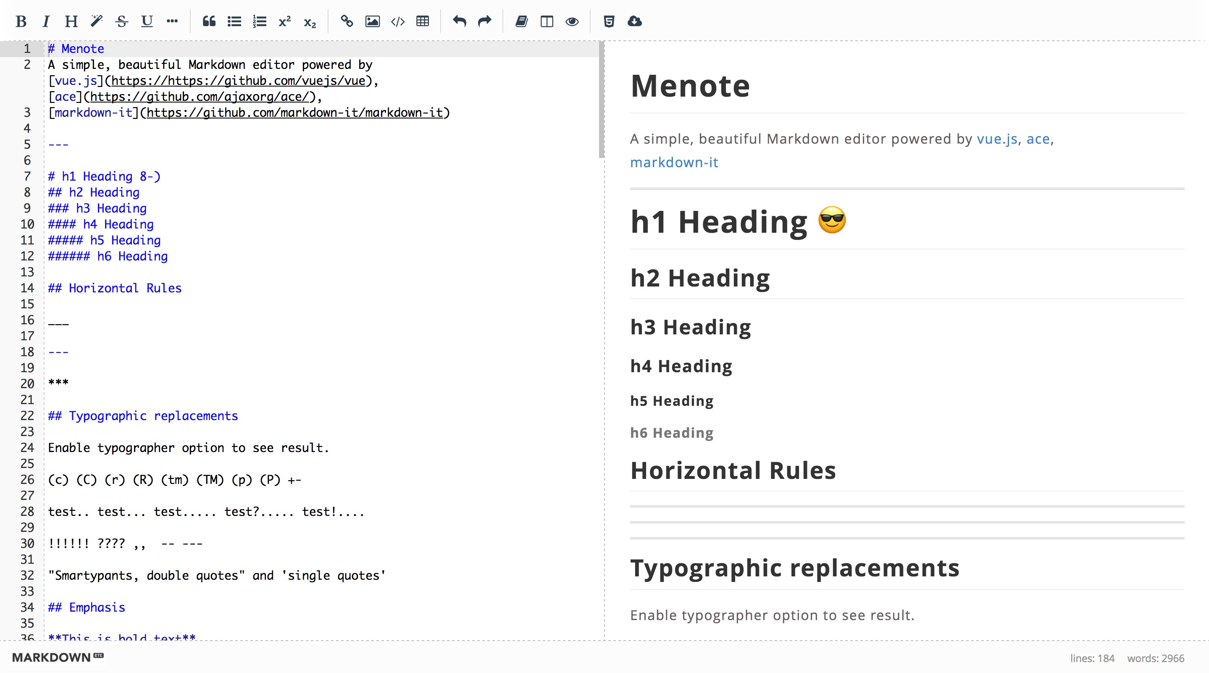This screenshot has height=673, width=1209.
Task: Place cursor on editor line 24 text
Action: click(188, 448)
